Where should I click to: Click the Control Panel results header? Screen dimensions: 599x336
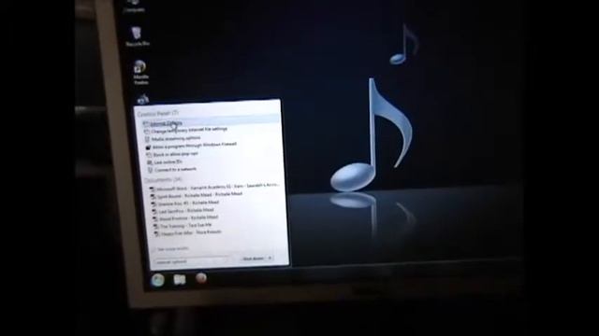pos(158,113)
